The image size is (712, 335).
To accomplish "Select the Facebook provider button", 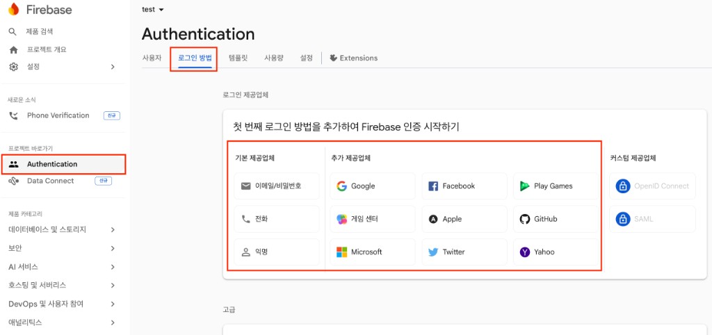I will pos(464,186).
